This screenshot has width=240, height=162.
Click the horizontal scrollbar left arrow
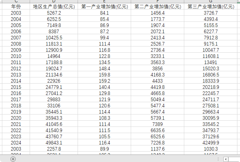[226, 159]
